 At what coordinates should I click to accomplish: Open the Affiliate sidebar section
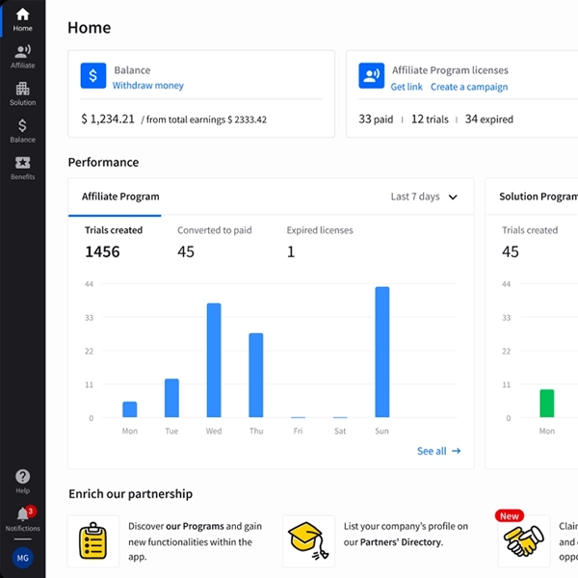(x=22, y=56)
